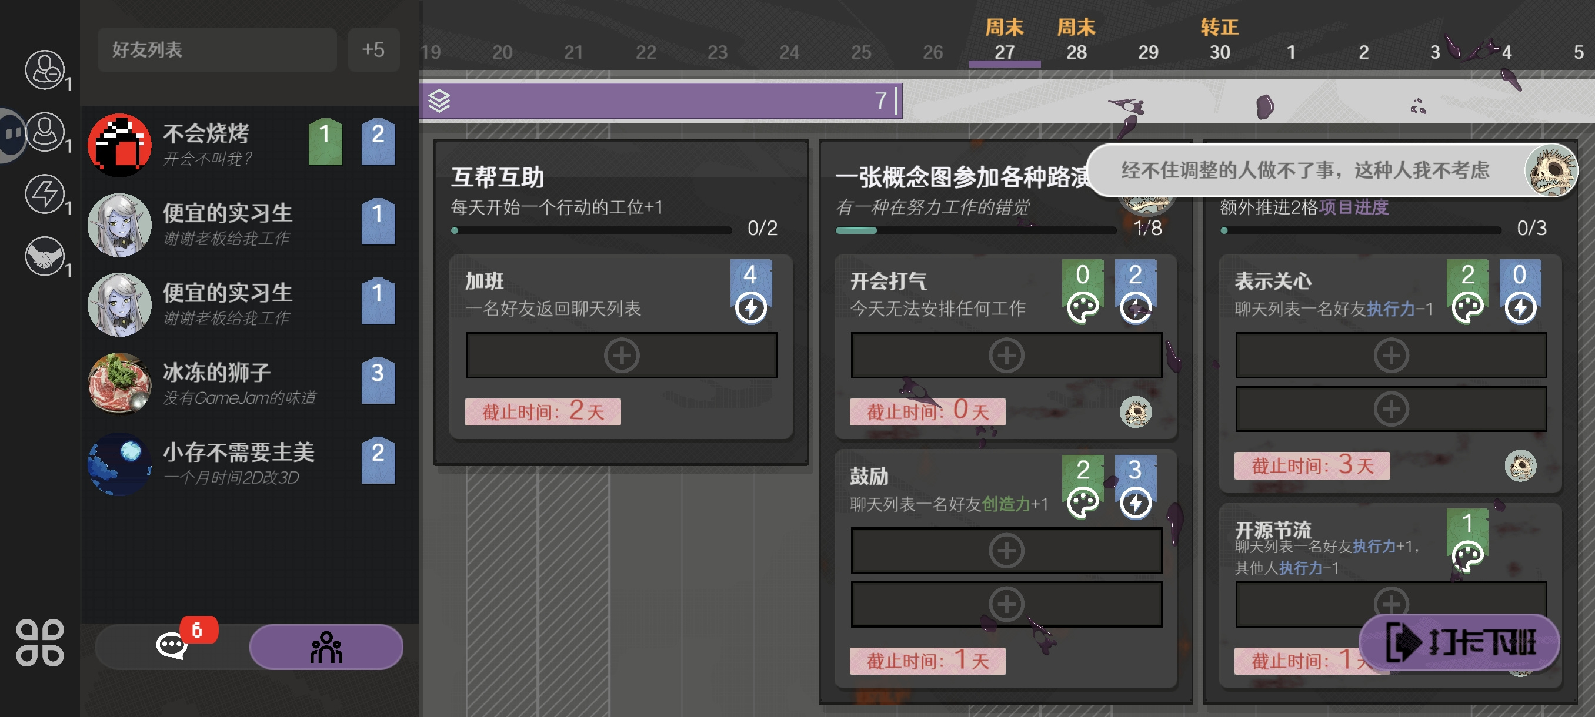
Task: Add friend to second 表示关心 slot
Action: (x=1392, y=408)
